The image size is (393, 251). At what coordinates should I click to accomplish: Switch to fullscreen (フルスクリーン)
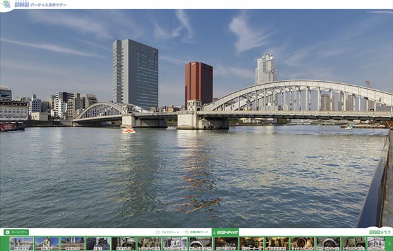(167, 232)
